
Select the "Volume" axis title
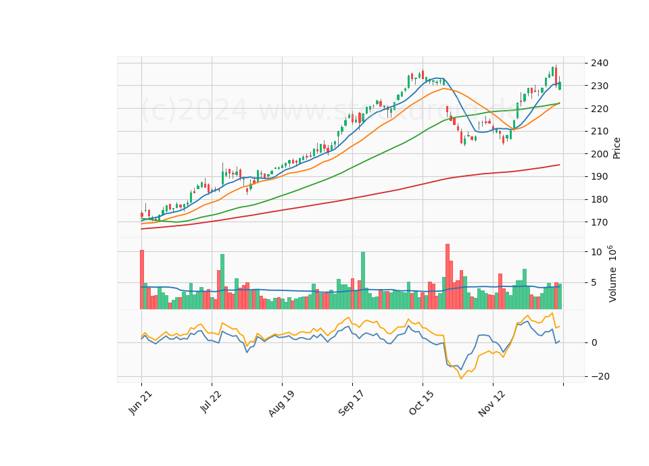pos(612,284)
